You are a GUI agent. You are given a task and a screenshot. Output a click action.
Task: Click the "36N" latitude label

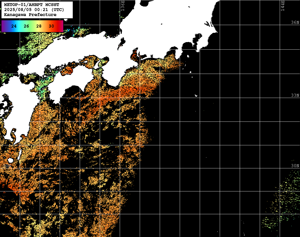click(295, 22)
